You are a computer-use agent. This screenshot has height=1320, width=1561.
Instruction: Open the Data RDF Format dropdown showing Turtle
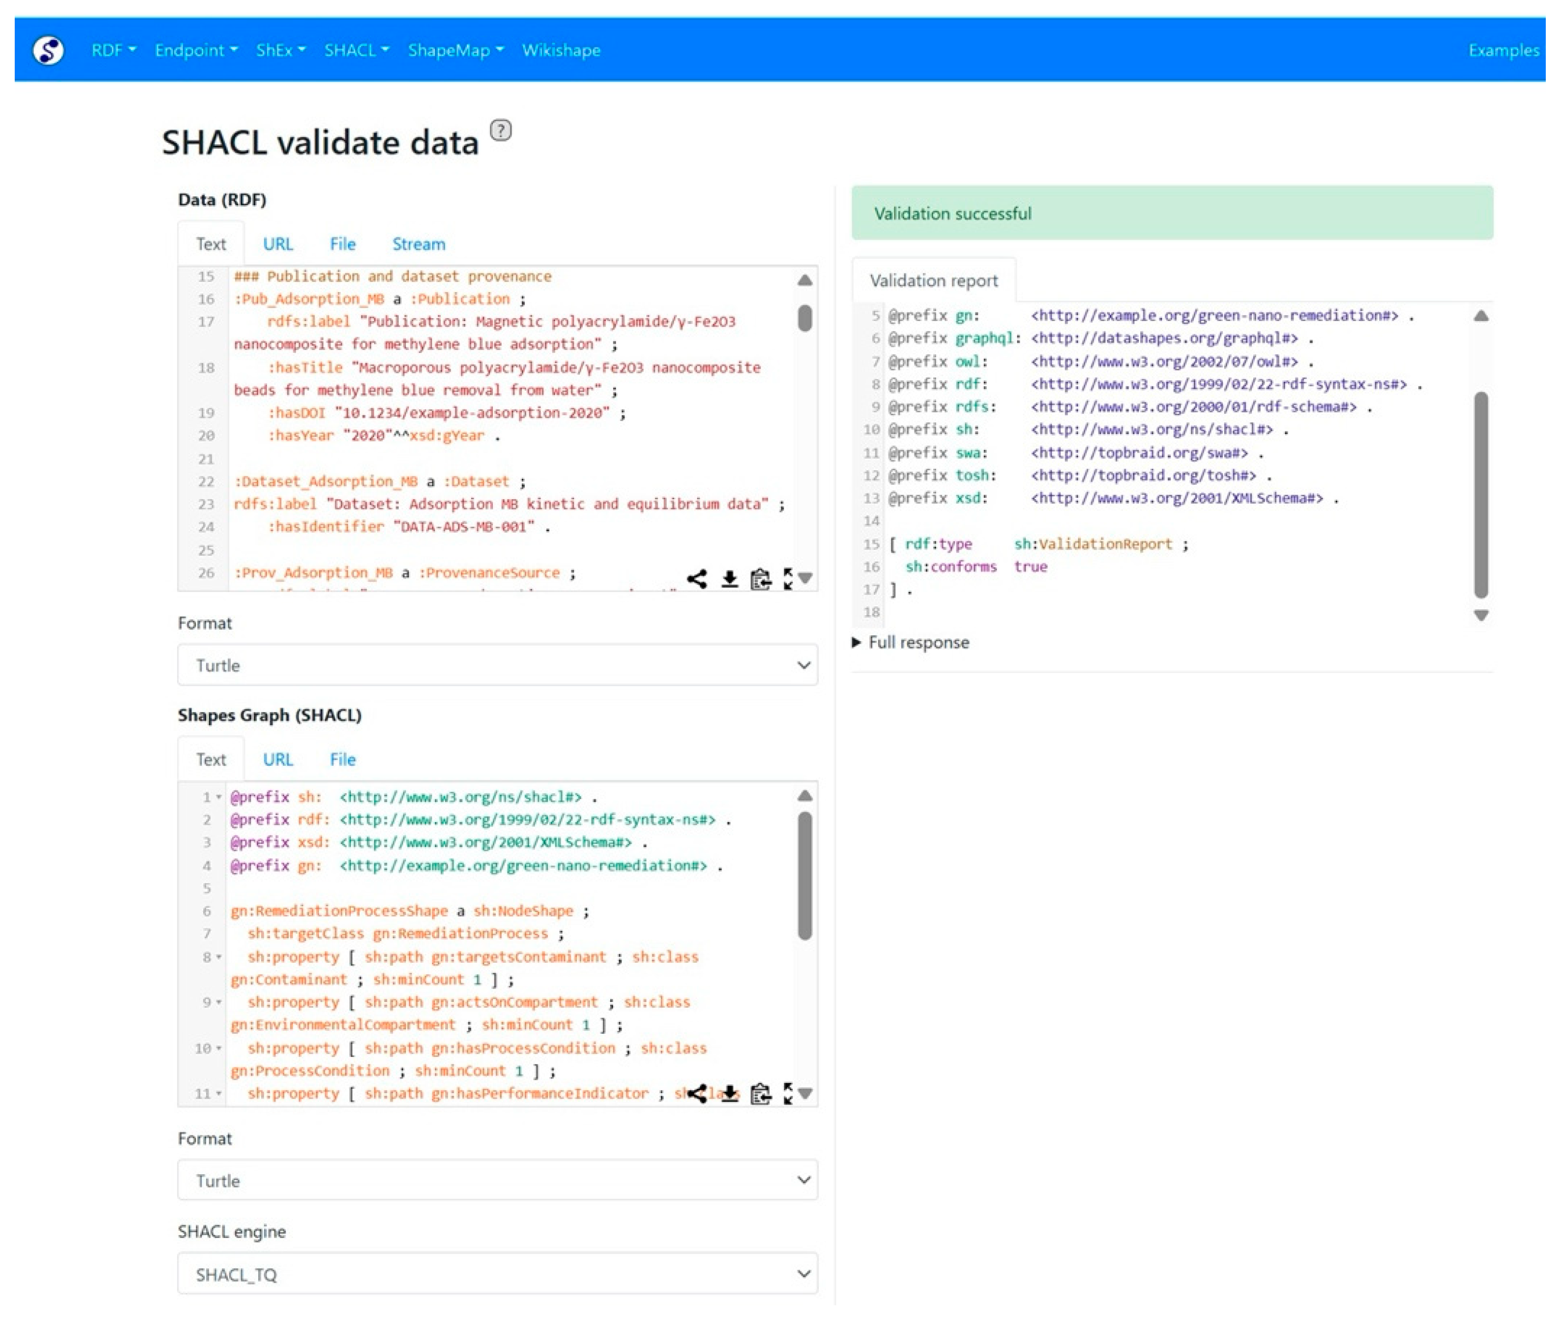point(497,665)
